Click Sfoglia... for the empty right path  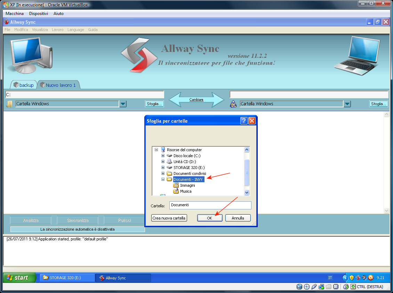click(x=378, y=104)
